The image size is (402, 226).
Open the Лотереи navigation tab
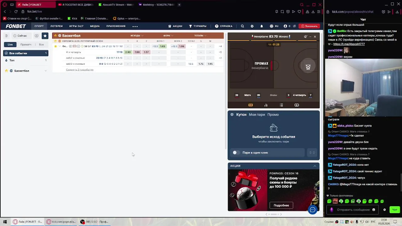tap(57, 26)
